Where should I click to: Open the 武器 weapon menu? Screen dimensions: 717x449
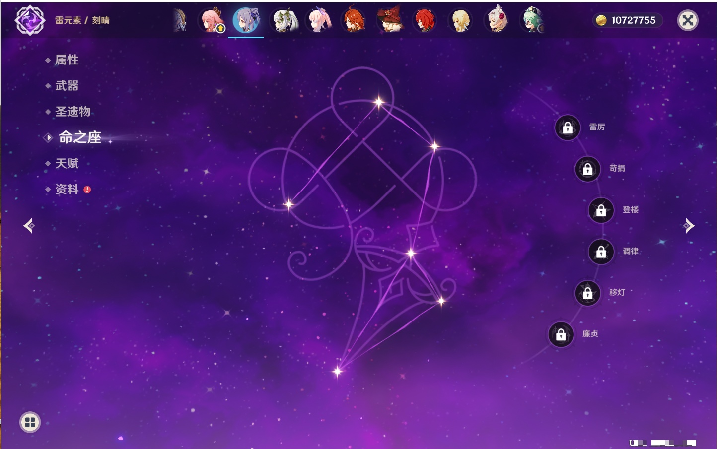pyautogui.click(x=67, y=86)
